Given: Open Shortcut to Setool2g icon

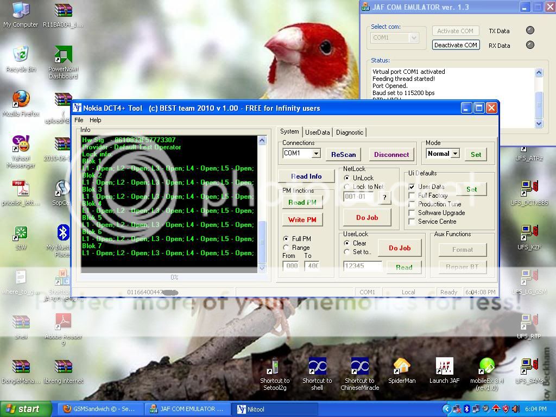Looking at the screenshot, I should (275, 367).
